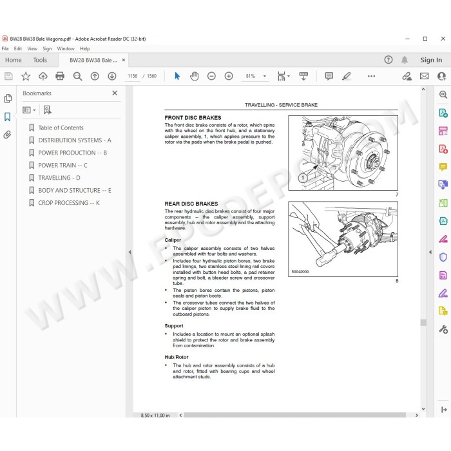Switch to the Home tab
Viewport: 451px width, 451px height.
click(x=14, y=60)
